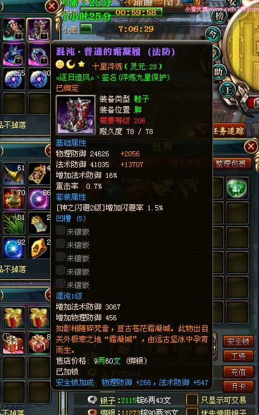This screenshot has height=415, width=259.
Task: Select the glowing blue sphere item count 92
Action: (x=14, y=248)
